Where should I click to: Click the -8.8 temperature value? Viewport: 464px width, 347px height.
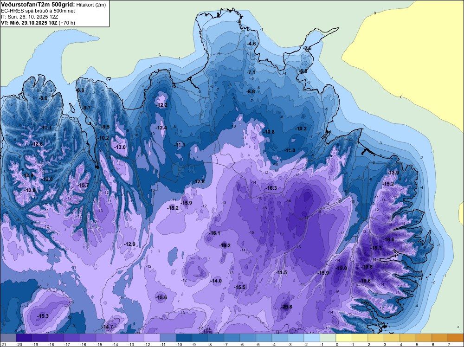tap(251, 92)
